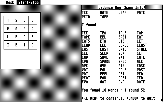Image resolution: width=163 pixels, height=102 pixels.
Task: Click the letter D tile on the board
Action: click(x=33, y=45)
